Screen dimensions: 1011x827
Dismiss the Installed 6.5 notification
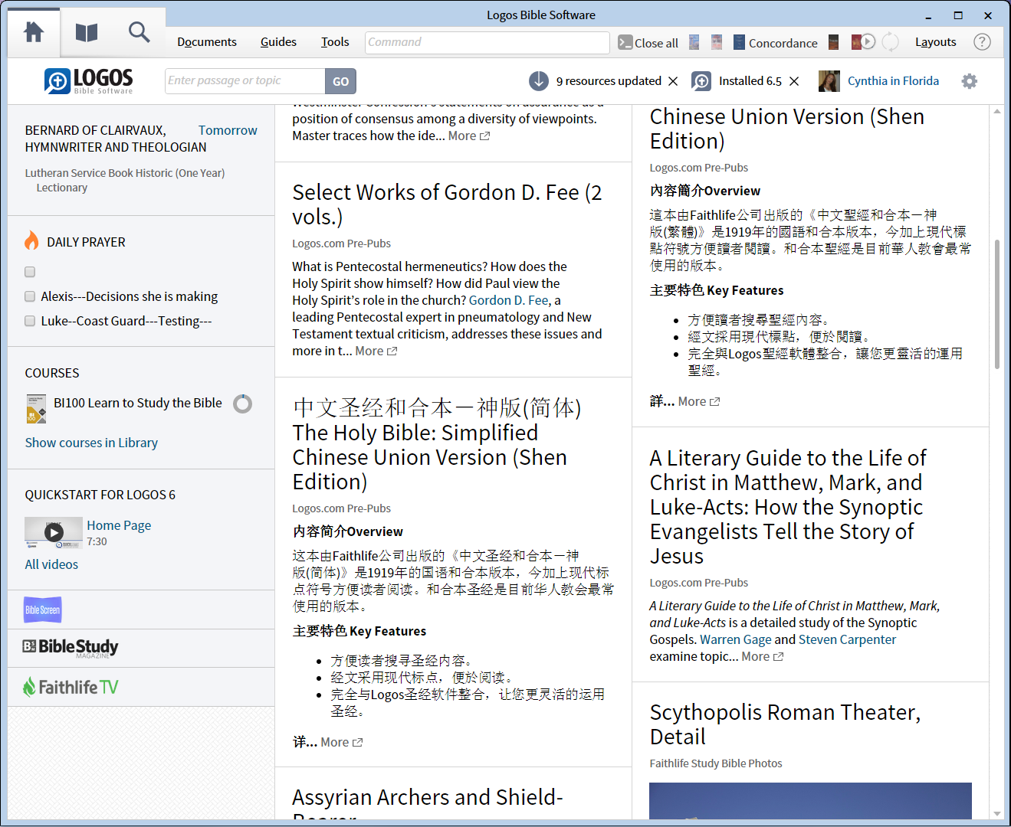tap(794, 81)
